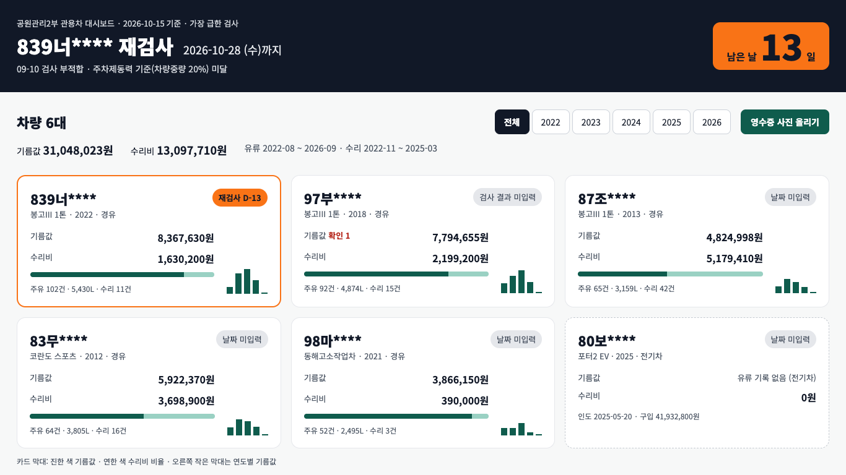Screen dimensions: 846x475
Task: Open the 83무**** vehicle card title
Action: pyautogui.click(x=59, y=341)
